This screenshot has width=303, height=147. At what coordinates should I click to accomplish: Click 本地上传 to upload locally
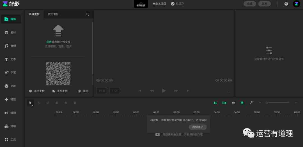click(x=37, y=91)
